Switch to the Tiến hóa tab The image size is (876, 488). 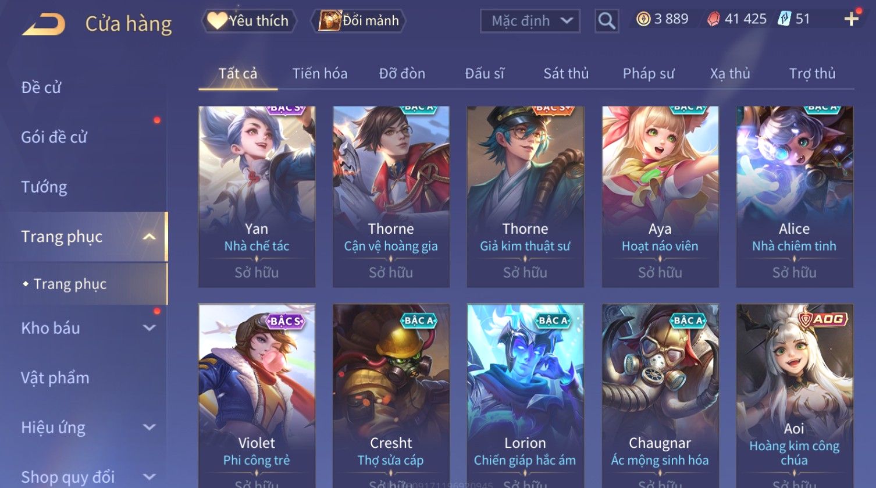pos(319,74)
